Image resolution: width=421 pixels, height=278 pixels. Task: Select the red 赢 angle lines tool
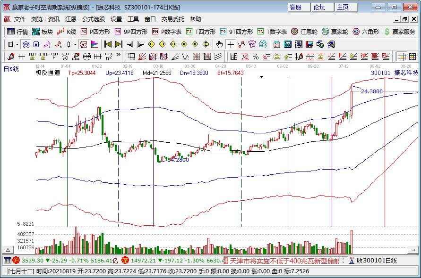[375, 57]
